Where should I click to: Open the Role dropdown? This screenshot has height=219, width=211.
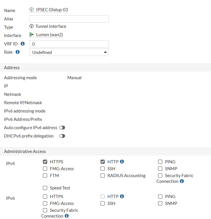69,52
